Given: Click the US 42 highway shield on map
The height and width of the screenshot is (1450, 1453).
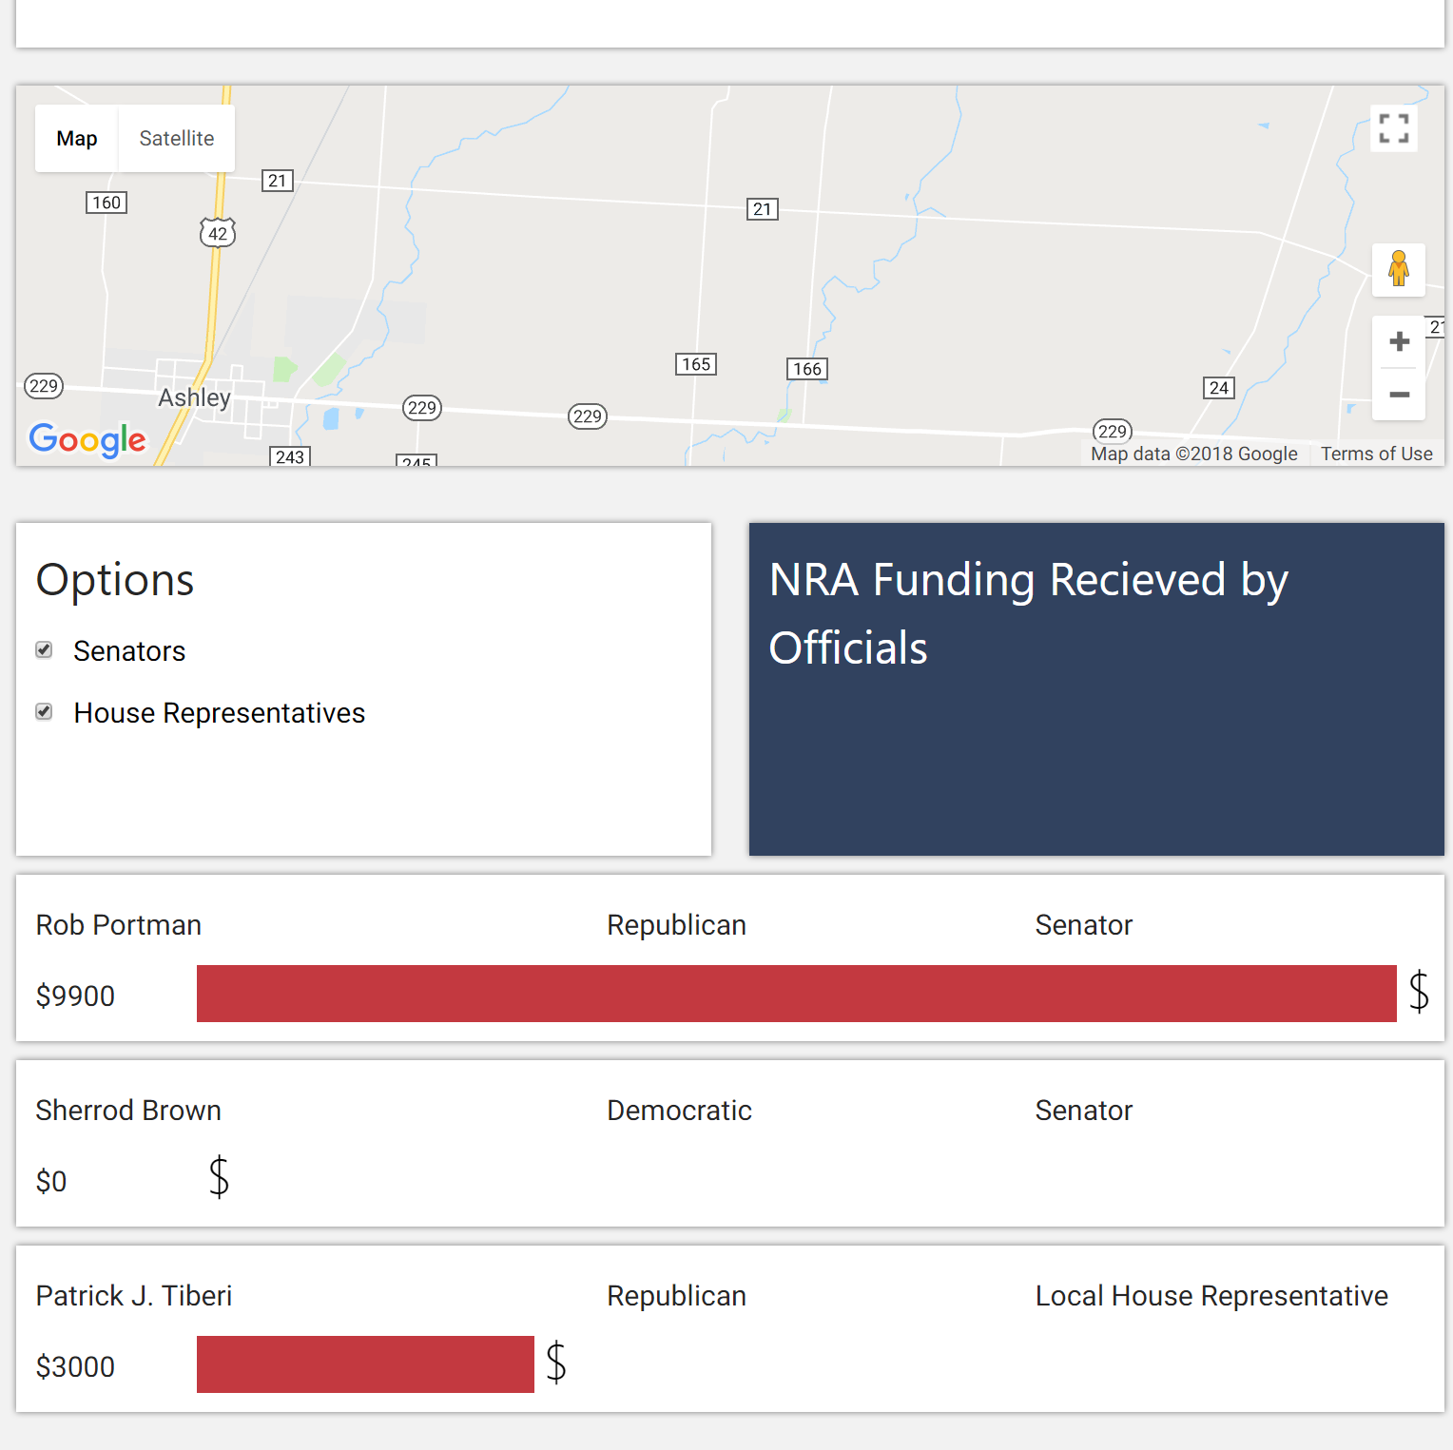Looking at the screenshot, I should click(218, 233).
